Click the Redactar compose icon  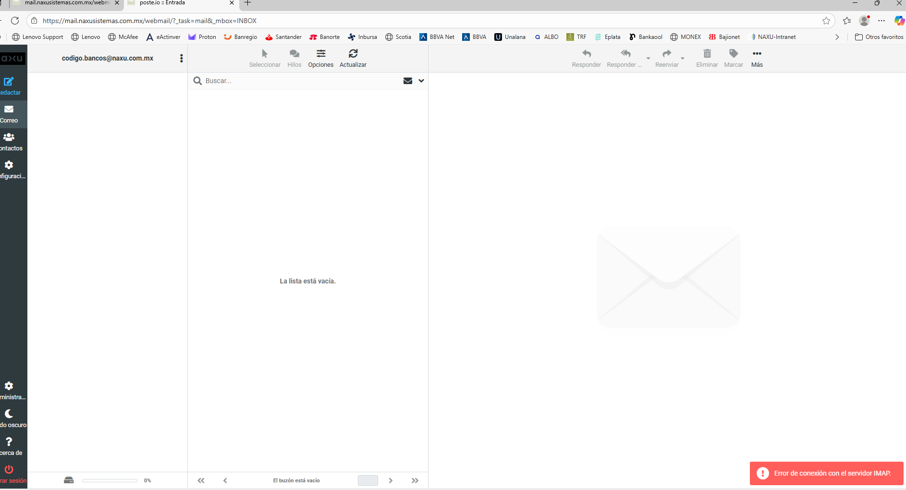(x=9, y=82)
